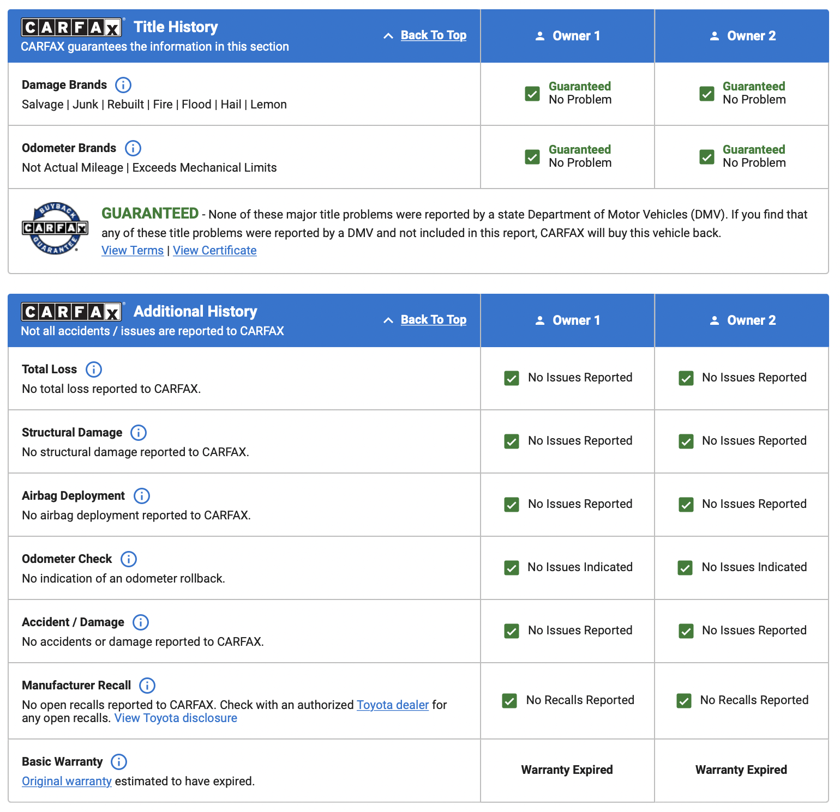Open the View Certificate link
The height and width of the screenshot is (812, 840).
point(215,251)
